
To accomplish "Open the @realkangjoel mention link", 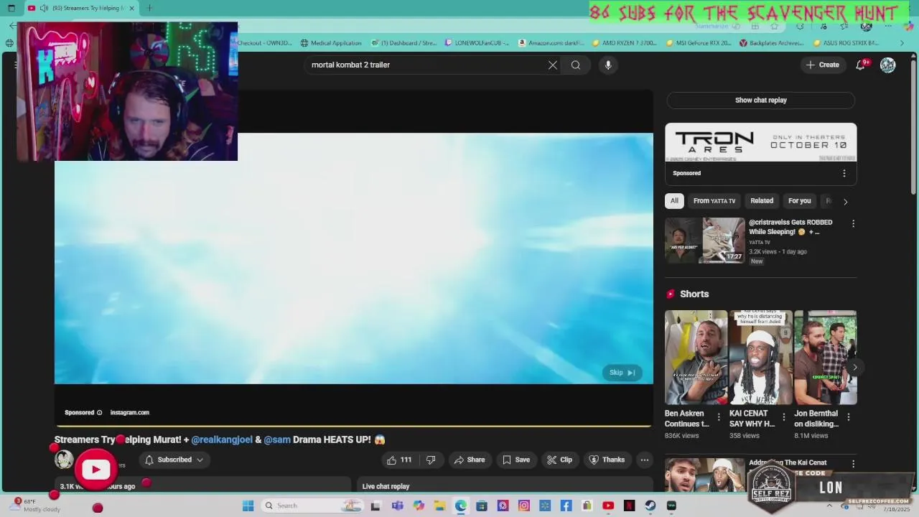I will (x=222, y=439).
